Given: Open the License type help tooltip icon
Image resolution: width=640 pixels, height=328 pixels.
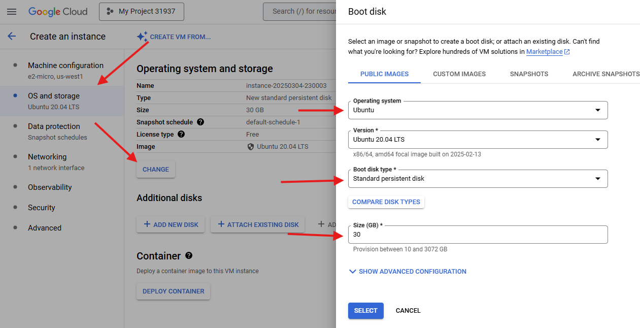Looking at the screenshot, I should point(182,134).
